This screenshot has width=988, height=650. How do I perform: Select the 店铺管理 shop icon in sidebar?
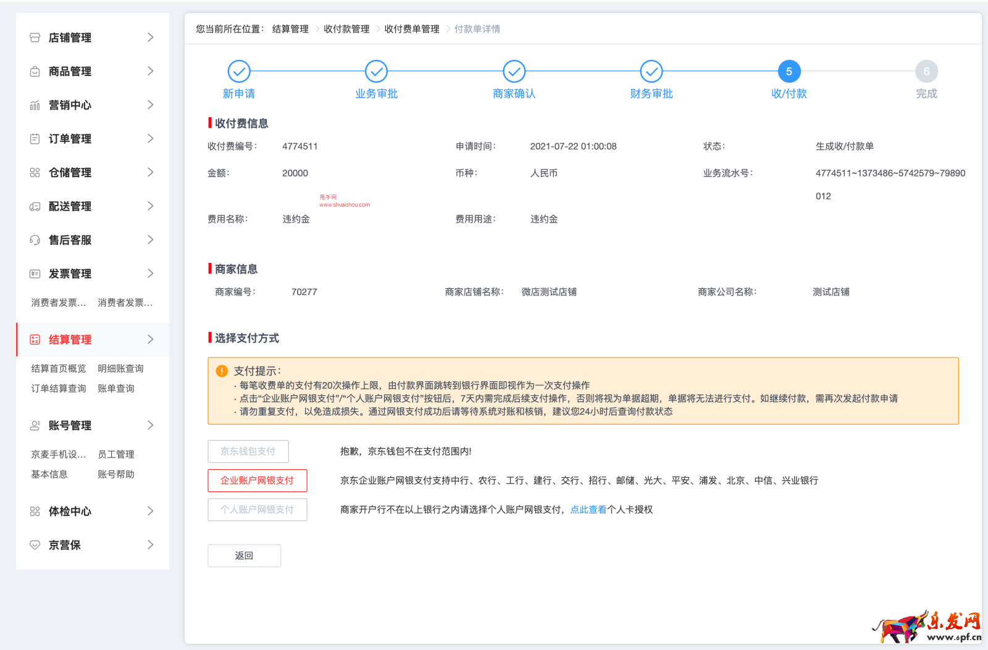click(x=34, y=37)
